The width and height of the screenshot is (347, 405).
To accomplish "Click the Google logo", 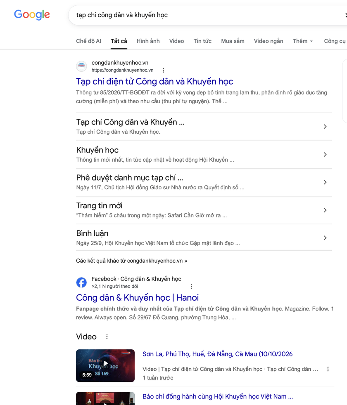I will coord(32,15).
